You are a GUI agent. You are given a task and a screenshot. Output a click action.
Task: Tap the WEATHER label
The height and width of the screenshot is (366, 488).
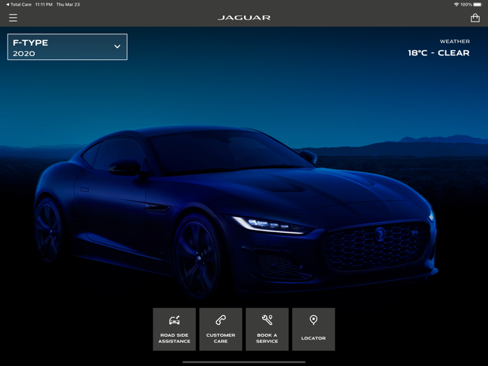pos(455,41)
